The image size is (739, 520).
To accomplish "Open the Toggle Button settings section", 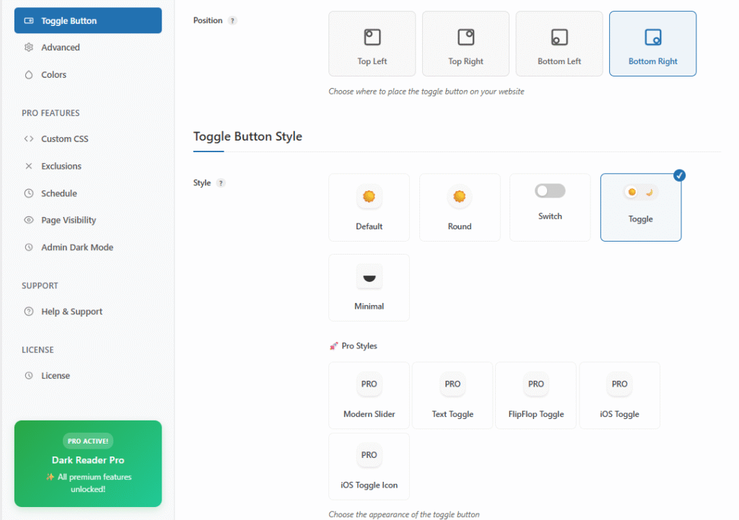I will click(87, 21).
